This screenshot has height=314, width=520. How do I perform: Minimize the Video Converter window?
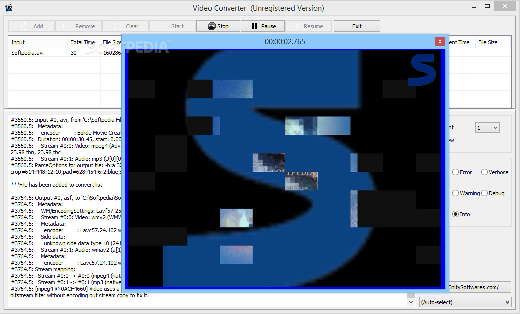[x=474, y=6]
